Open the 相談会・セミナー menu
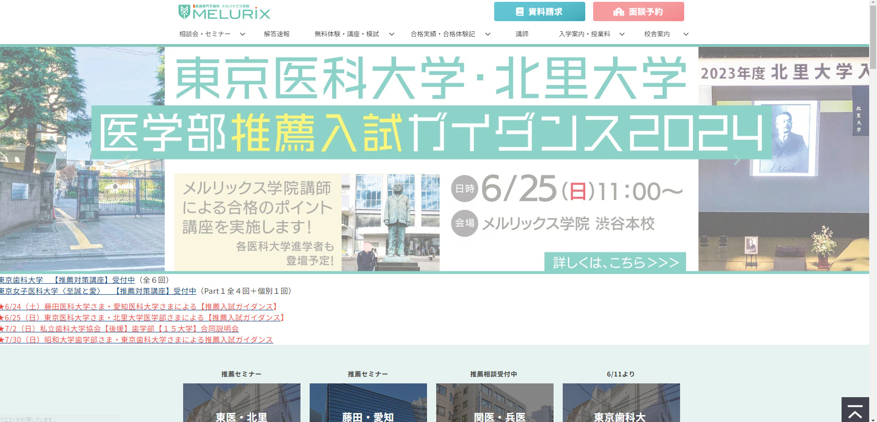 (x=205, y=34)
